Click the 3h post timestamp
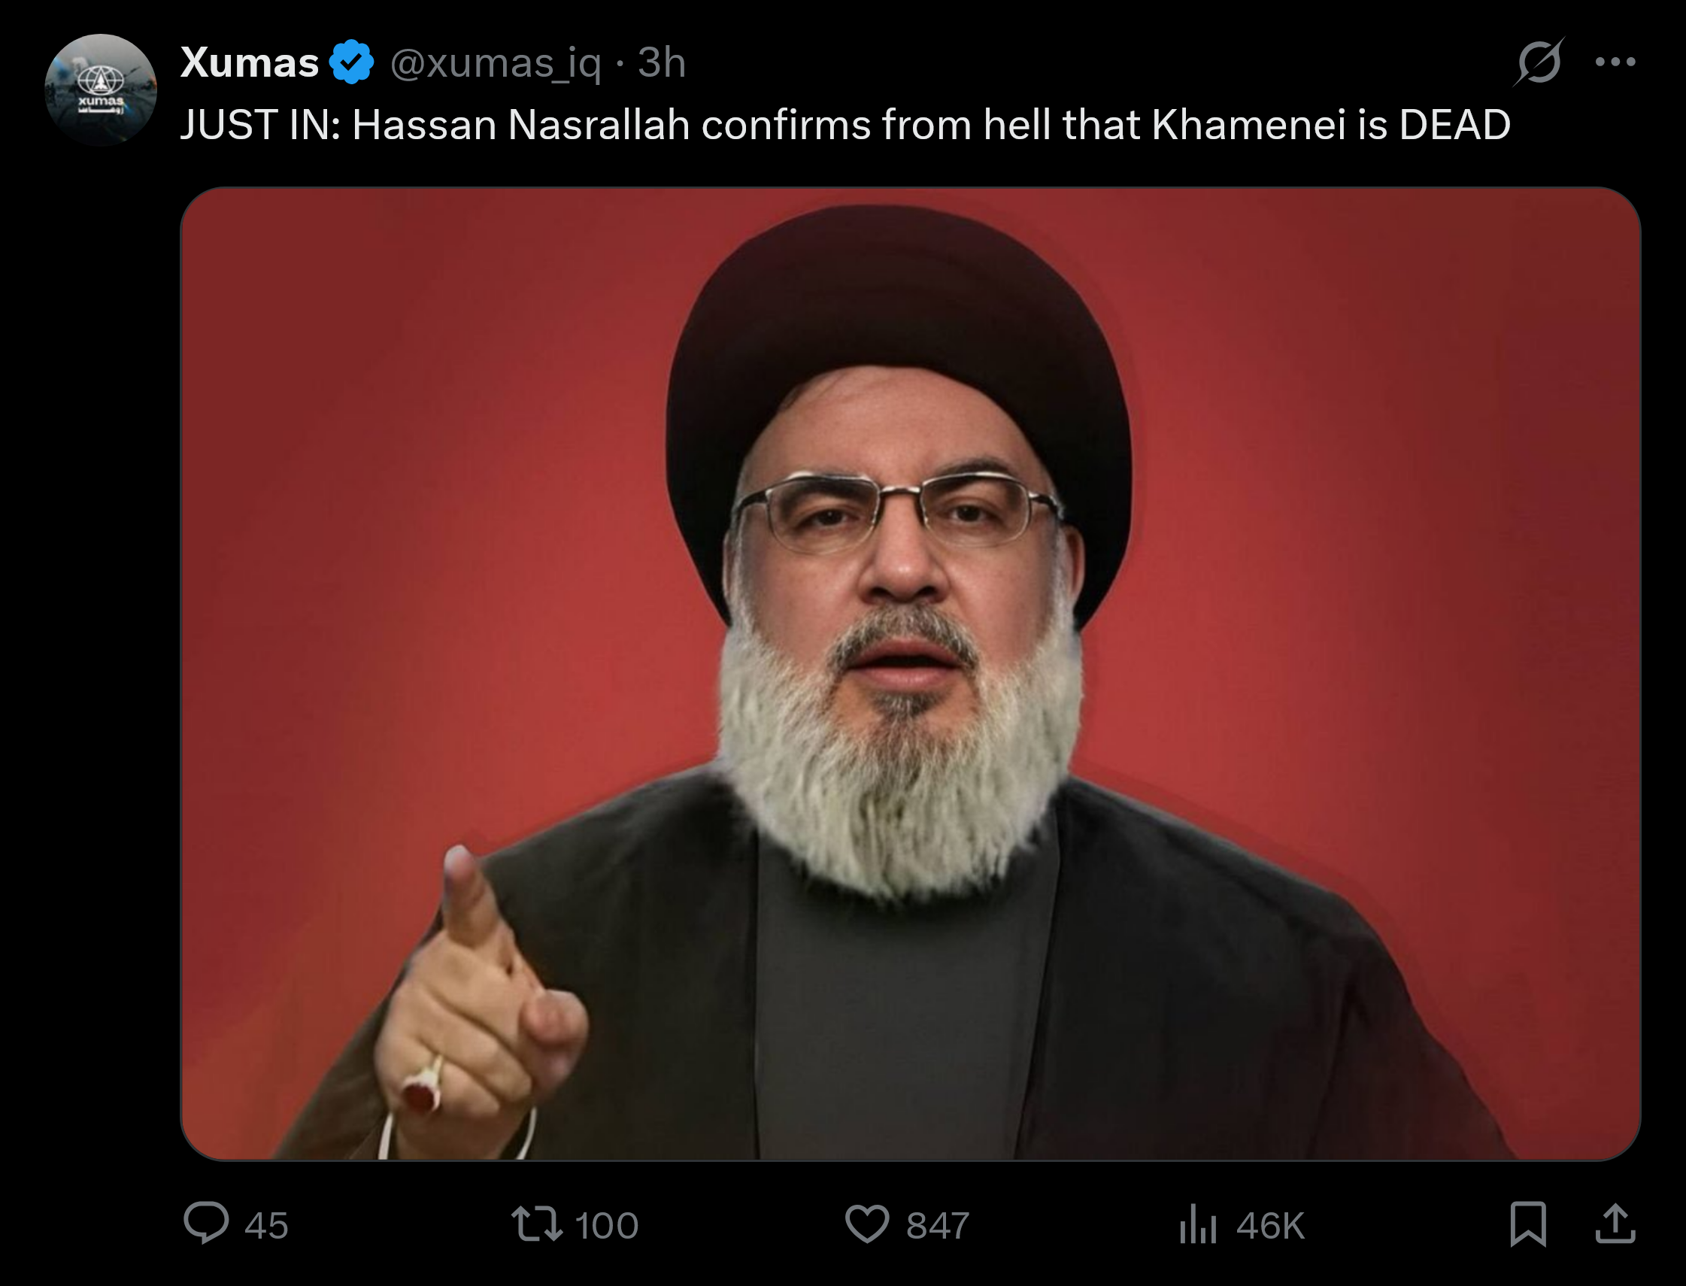 point(661,62)
